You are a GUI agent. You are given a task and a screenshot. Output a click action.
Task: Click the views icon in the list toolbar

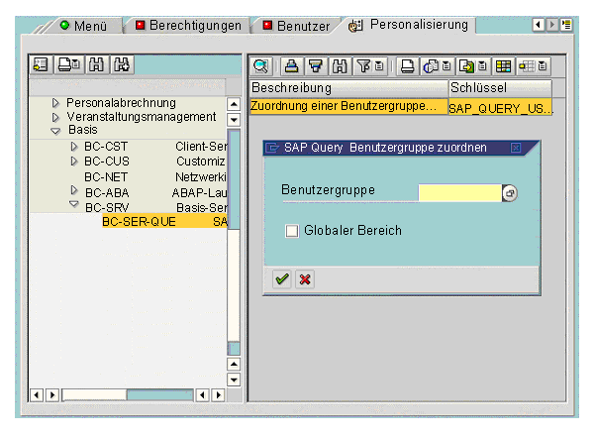(431, 66)
